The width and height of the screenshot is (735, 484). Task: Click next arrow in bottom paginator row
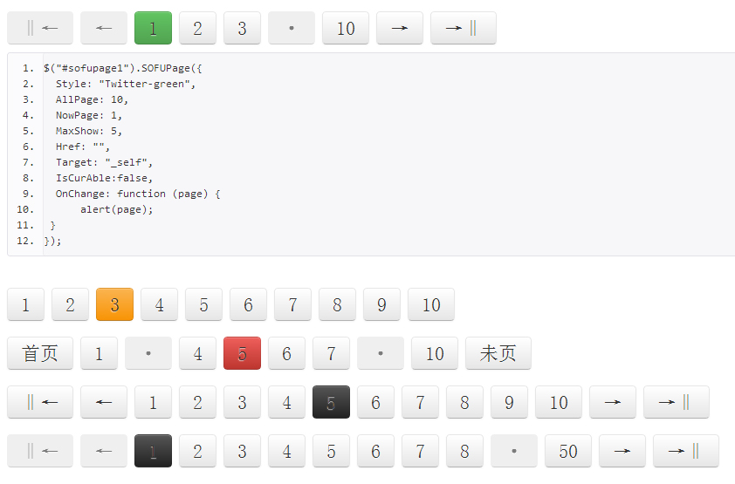pyautogui.click(x=622, y=450)
